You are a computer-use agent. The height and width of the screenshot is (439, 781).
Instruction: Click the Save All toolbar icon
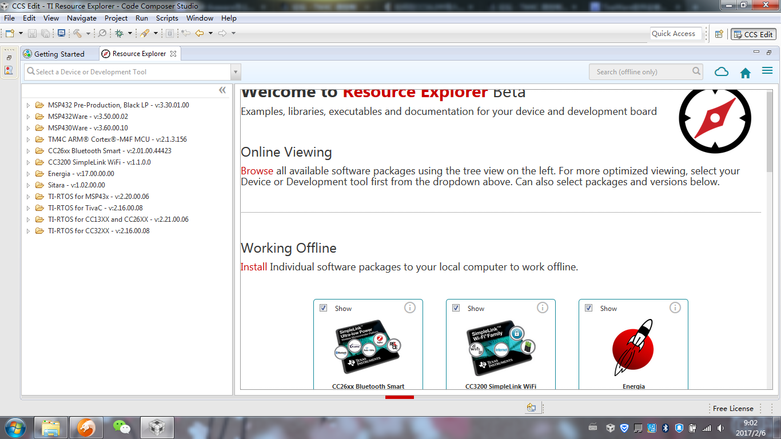coord(45,34)
